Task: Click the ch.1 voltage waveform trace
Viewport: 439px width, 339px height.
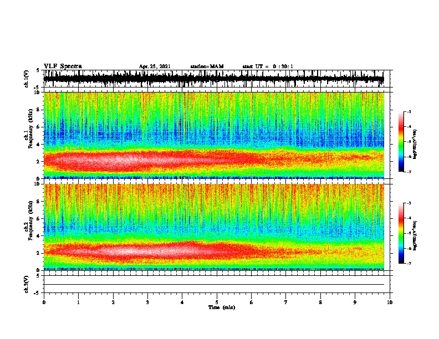Action: [x=213, y=79]
